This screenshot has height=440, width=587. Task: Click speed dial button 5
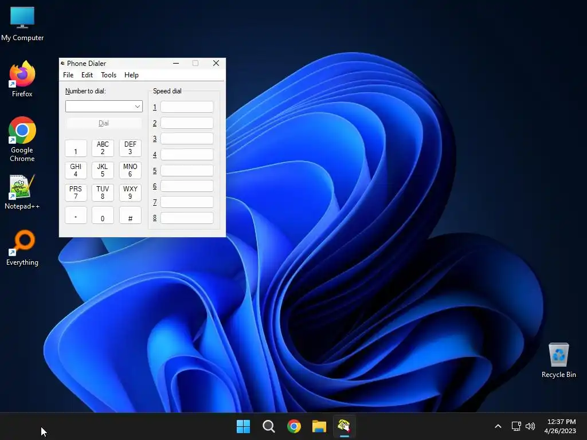[x=187, y=171]
